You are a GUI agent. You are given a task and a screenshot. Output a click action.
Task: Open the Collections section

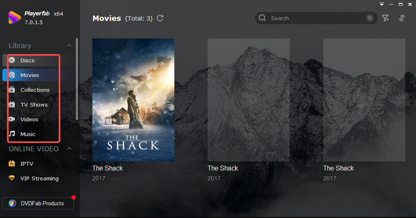click(x=35, y=90)
